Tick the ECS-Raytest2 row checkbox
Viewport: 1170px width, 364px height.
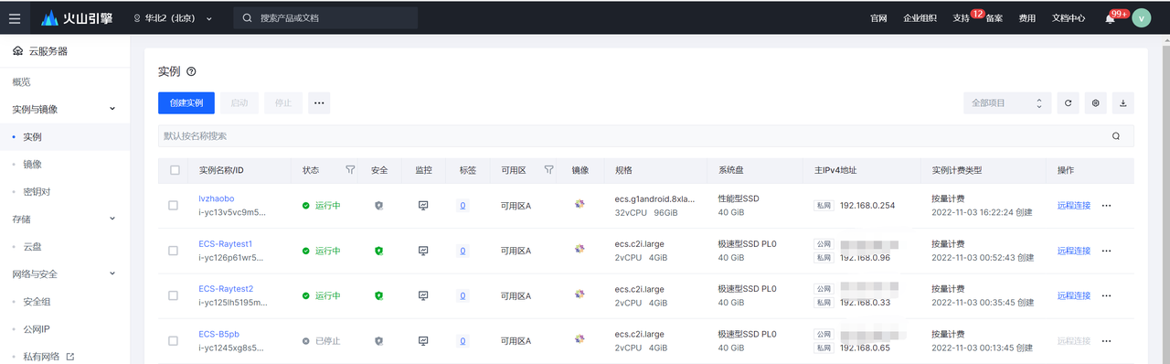[x=174, y=295]
